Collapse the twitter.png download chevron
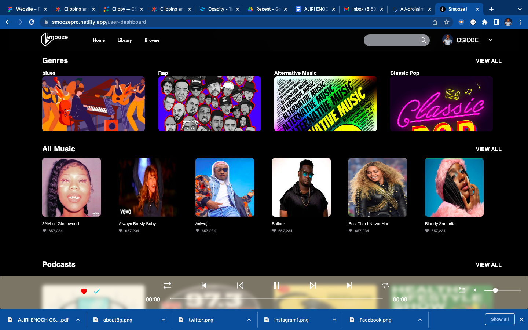528x330 pixels. pos(249,320)
